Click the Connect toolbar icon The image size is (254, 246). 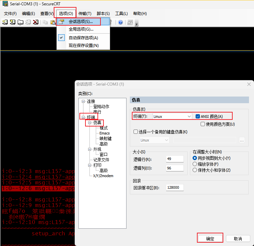pos(5,22)
